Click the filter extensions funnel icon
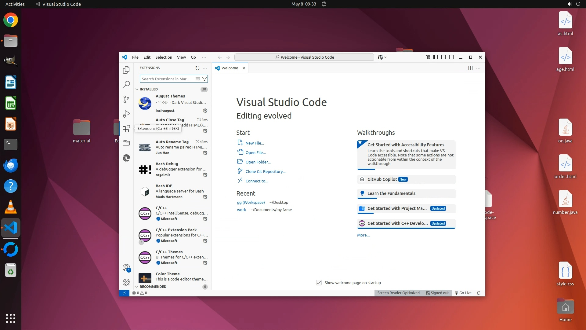 (204, 79)
